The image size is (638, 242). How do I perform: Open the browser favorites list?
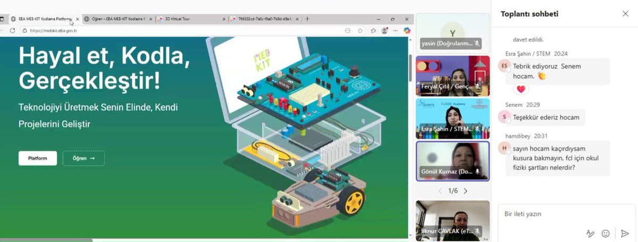(x=373, y=31)
